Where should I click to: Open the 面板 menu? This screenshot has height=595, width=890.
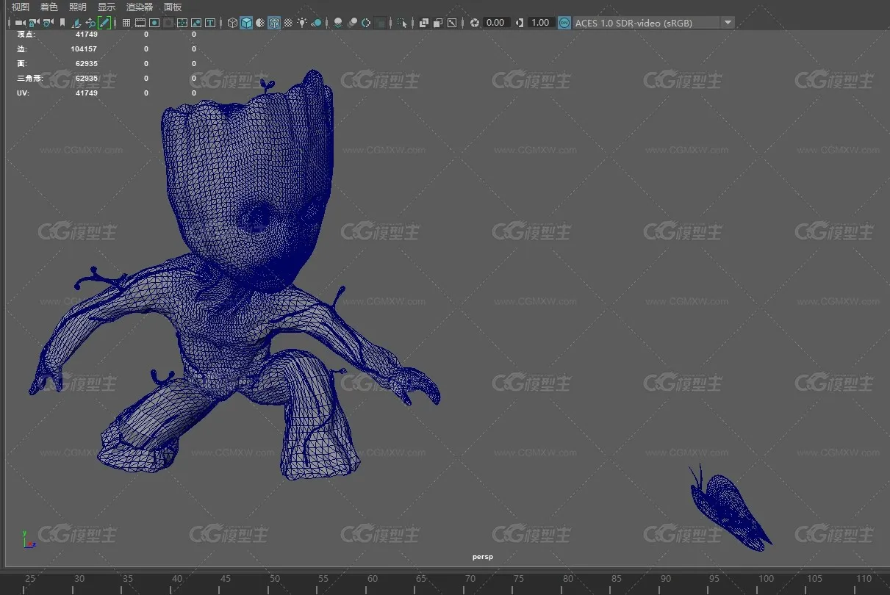(x=173, y=7)
